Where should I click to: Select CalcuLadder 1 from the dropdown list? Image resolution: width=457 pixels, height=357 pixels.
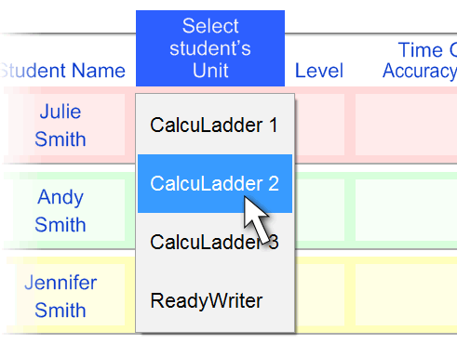[215, 125]
